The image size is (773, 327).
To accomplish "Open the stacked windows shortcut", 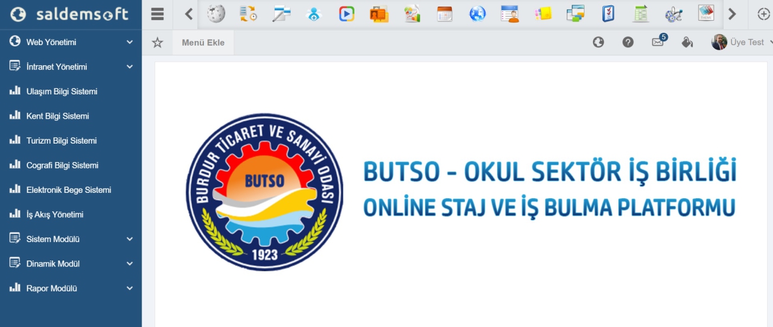I will point(576,14).
